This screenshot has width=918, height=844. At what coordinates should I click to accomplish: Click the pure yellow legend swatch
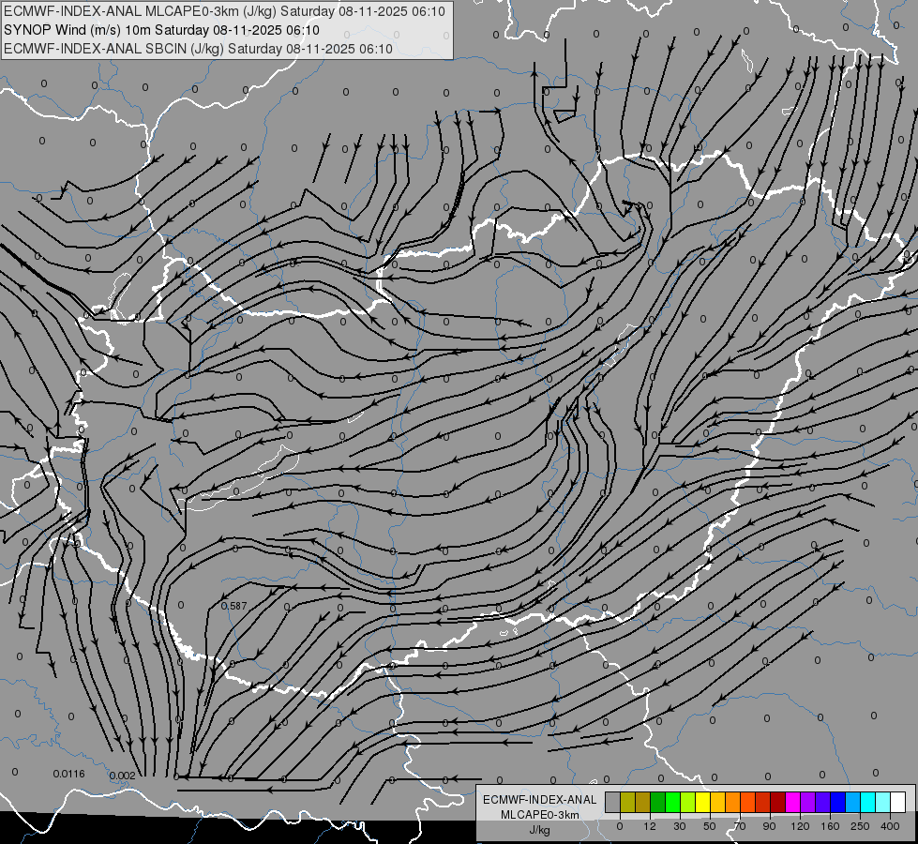click(x=703, y=802)
